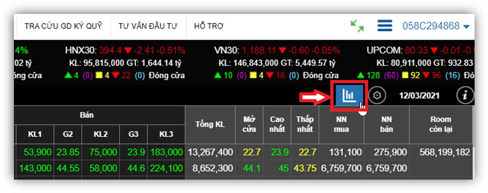Open the Tra cứu GD ký quỹ menu
The height and width of the screenshot is (193, 488).
63,26
